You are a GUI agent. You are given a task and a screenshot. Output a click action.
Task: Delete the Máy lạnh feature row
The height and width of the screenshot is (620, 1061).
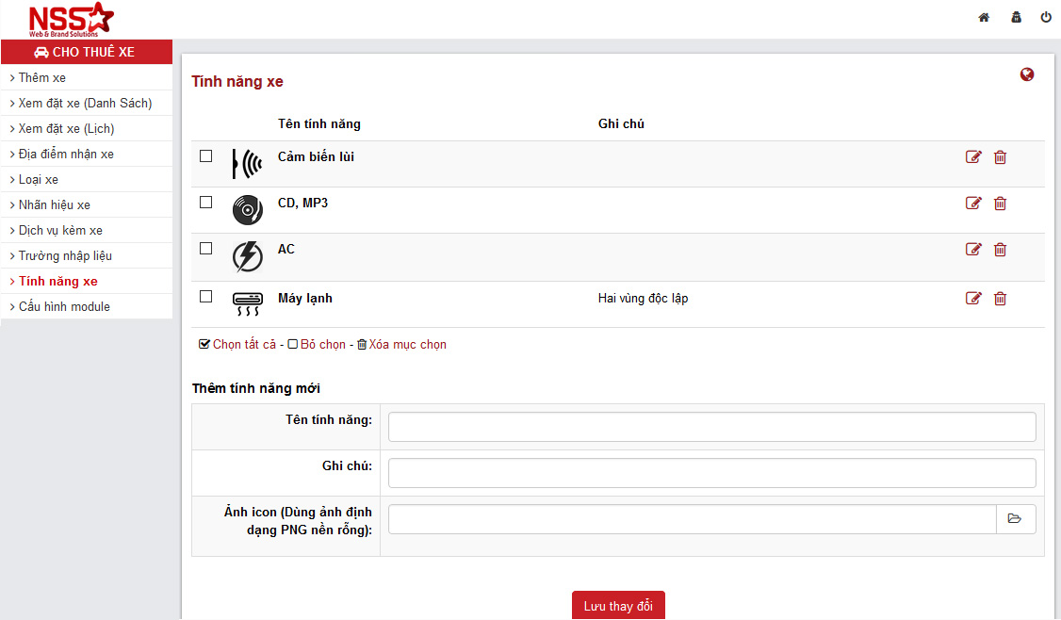tap(1001, 299)
